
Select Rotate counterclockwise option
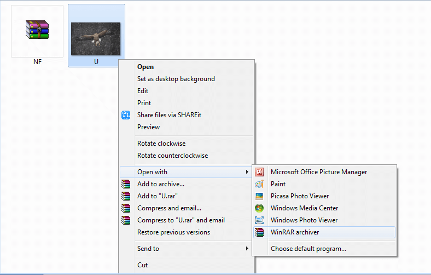coord(173,156)
